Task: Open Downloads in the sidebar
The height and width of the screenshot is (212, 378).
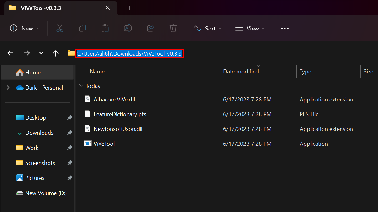Action: pyautogui.click(x=39, y=133)
